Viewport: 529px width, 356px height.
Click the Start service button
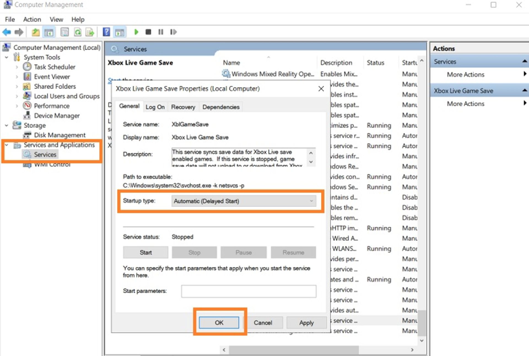(145, 252)
